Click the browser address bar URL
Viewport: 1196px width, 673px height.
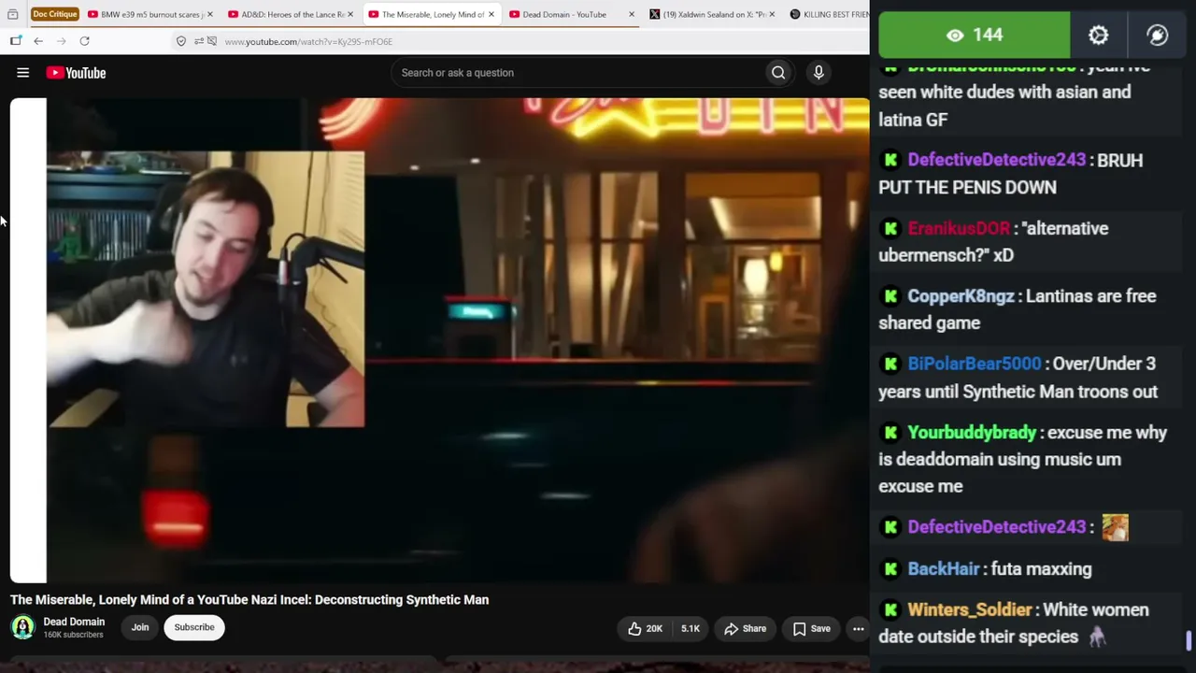(x=308, y=41)
